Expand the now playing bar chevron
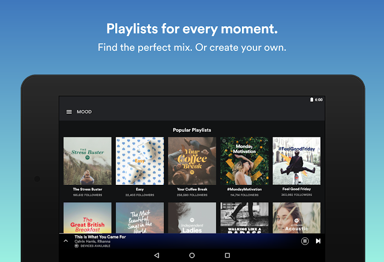 66,241
